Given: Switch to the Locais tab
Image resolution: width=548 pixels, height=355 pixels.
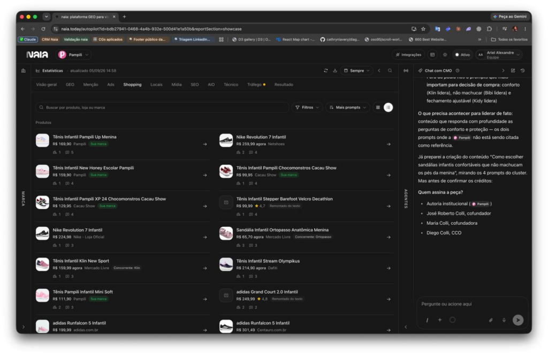Looking at the screenshot, I should point(156,85).
